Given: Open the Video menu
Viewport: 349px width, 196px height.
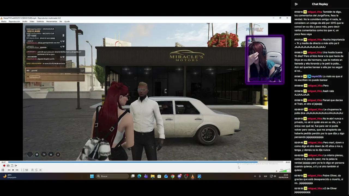Looking at the screenshot, I should 32,22.
